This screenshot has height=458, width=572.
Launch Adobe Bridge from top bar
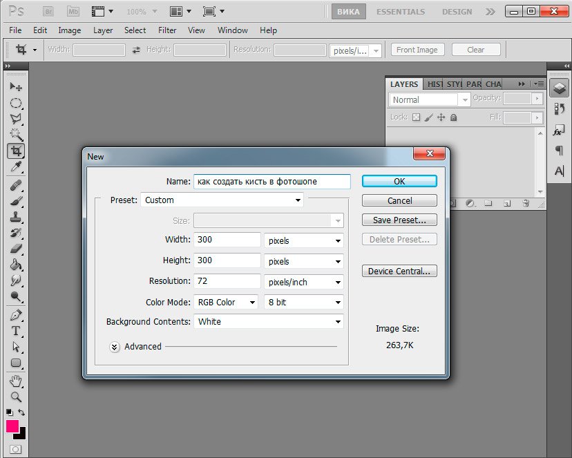48,12
